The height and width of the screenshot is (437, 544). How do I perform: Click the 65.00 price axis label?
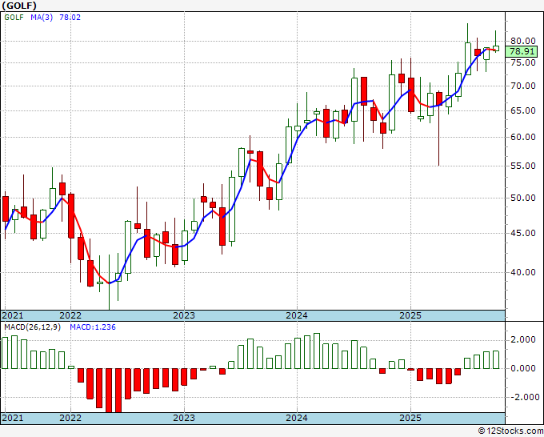coord(523,110)
